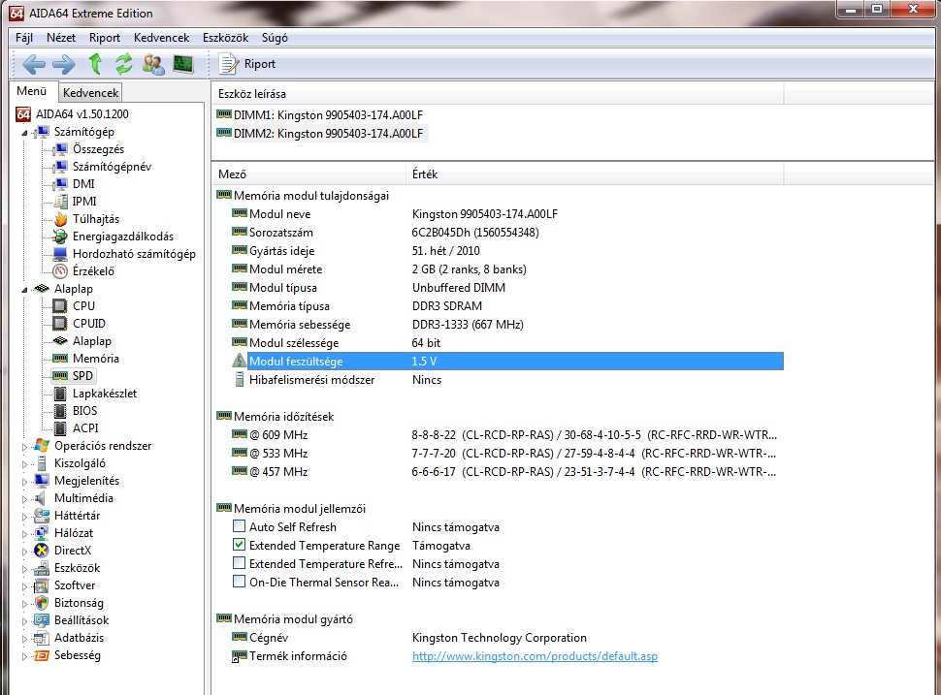941x695 pixels.
Task: Toggle the Auto Self Refresh checkbox
Action: tap(239, 526)
